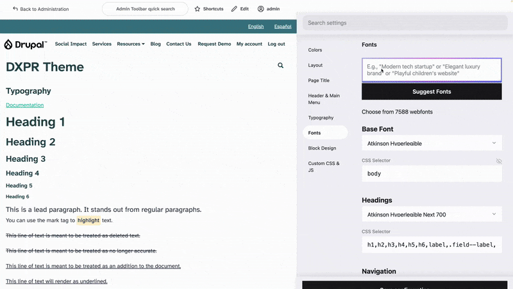Screen dimensions: 513x289
Task: Click the headings CSS selector field
Action: tap(432, 245)
